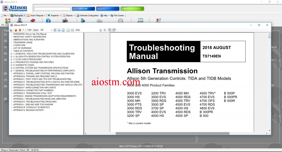The width and height of the screenshot is (282, 152).
Task: Click the fit width icon
Action: (59, 30)
